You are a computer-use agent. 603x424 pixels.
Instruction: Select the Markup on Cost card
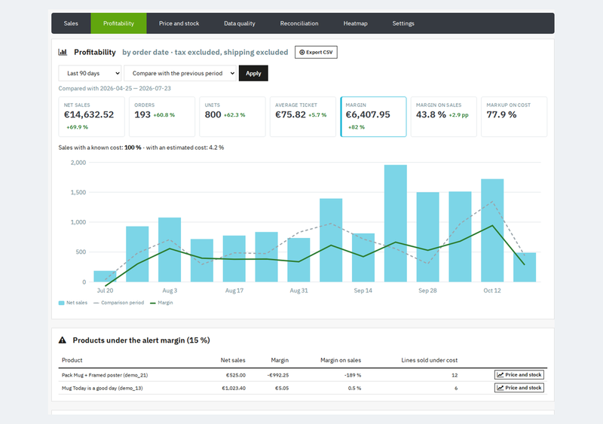(514, 117)
